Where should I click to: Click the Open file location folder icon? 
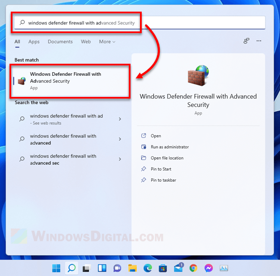pos(143,158)
